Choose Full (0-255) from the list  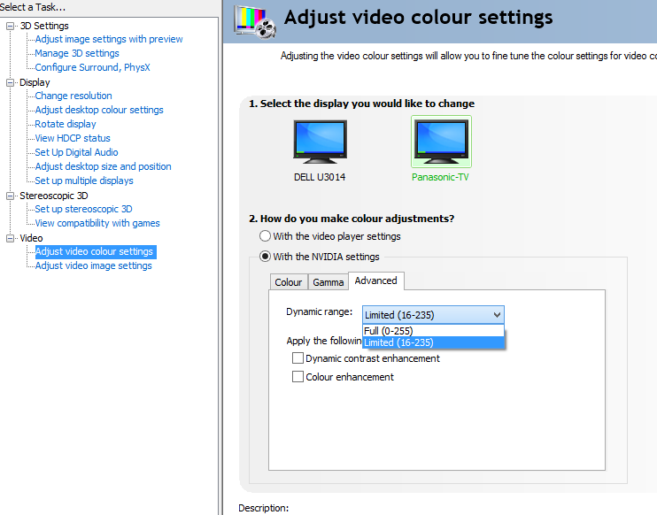(x=389, y=331)
